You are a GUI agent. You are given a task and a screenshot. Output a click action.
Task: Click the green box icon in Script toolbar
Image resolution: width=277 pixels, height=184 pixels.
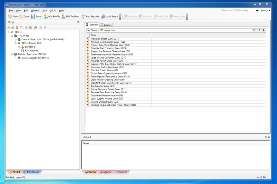tap(36, 28)
